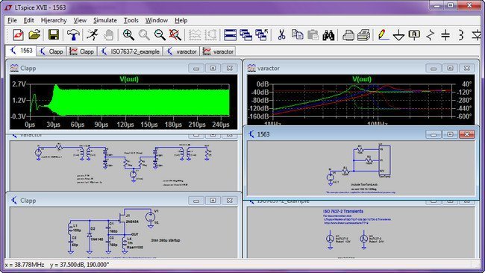Open the Tools menu
The width and height of the screenshot is (485, 273).
(x=131, y=20)
